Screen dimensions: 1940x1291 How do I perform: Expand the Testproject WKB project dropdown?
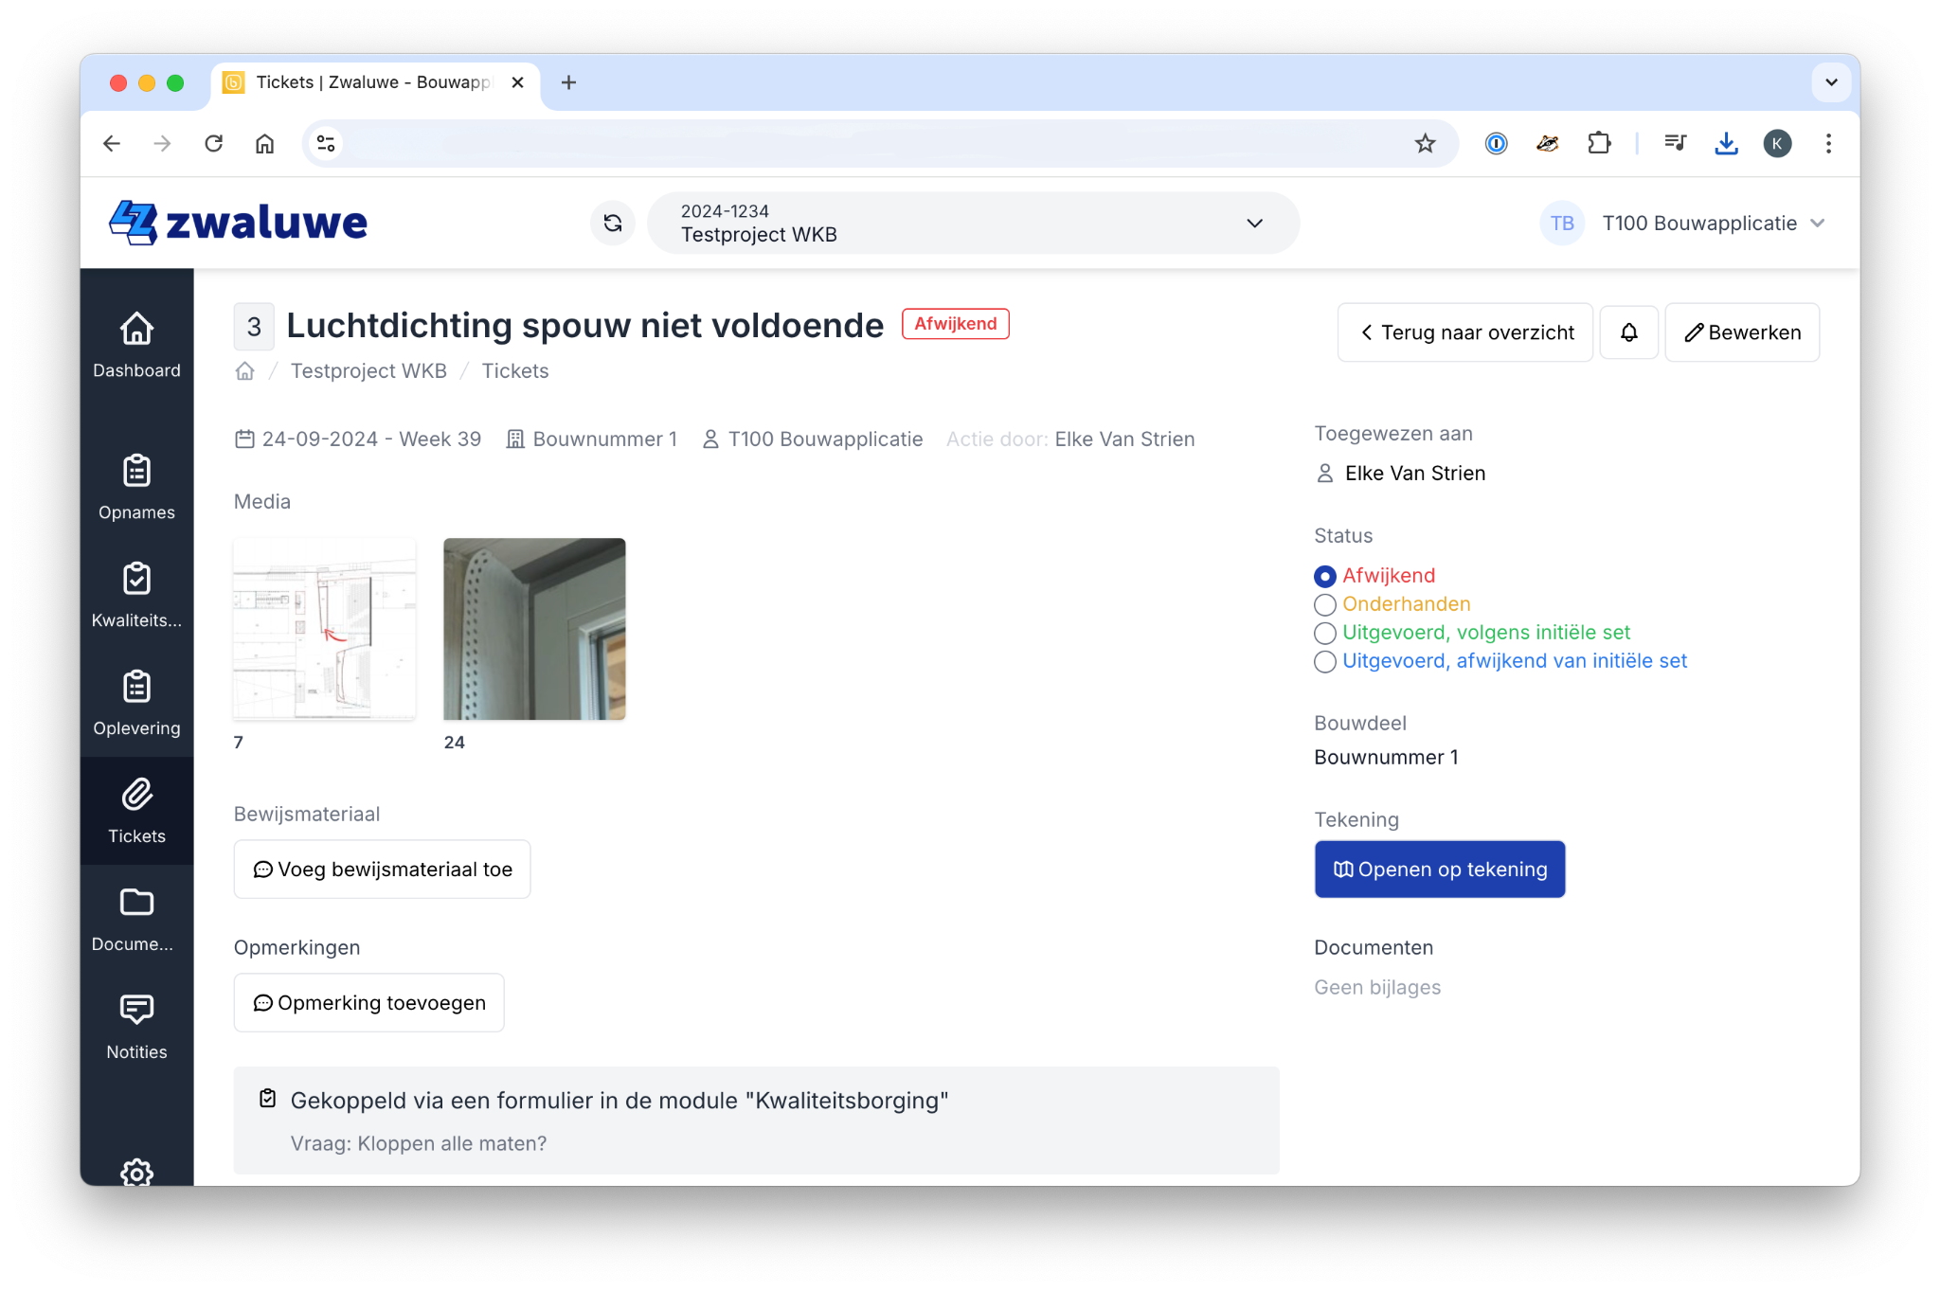[x=973, y=223]
